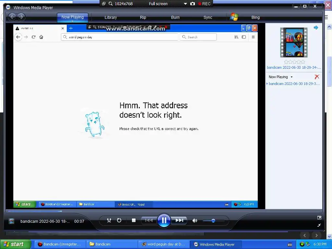The width and height of the screenshot is (332, 249).
Task: Switch to compact mode icon
Action: 319,225
